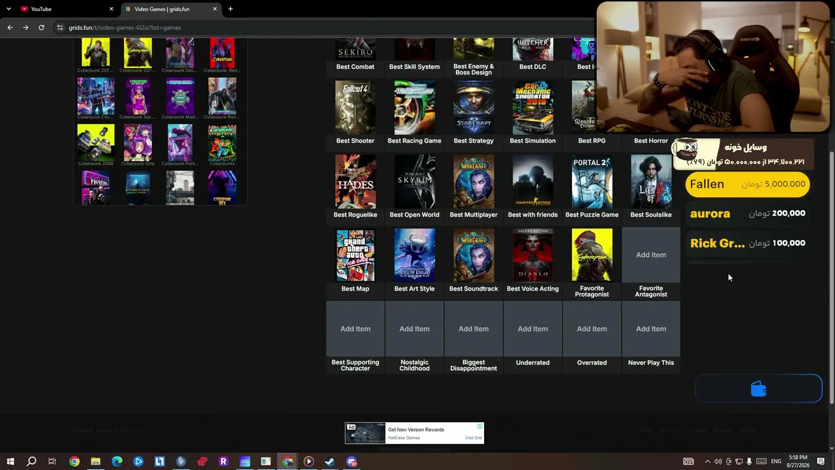The image size is (835, 470).
Task: Open the notification center icon
Action: pyautogui.click(x=821, y=462)
